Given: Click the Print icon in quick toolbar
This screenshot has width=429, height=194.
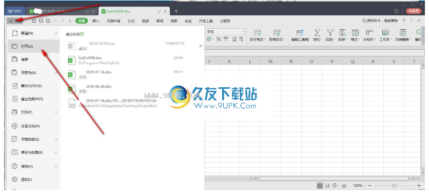Looking at the screenshot, I should 41,21.
